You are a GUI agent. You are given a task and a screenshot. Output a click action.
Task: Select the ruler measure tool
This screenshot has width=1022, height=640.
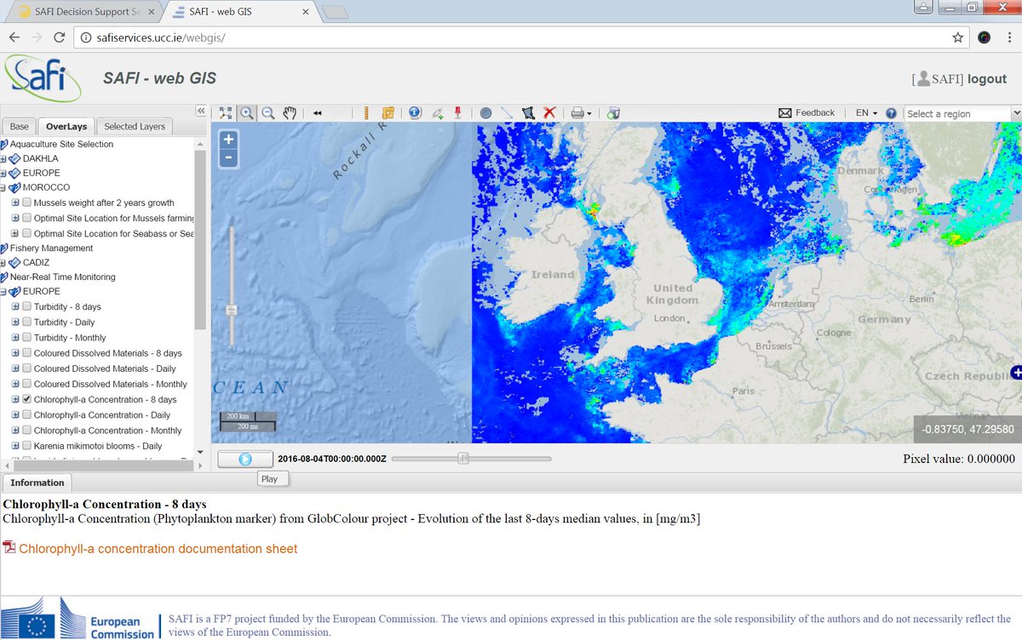pyautogui.click(x=366, y=113)
